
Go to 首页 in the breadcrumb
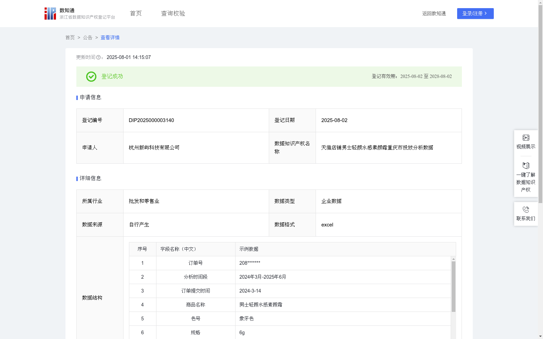[x=70, y=38]
